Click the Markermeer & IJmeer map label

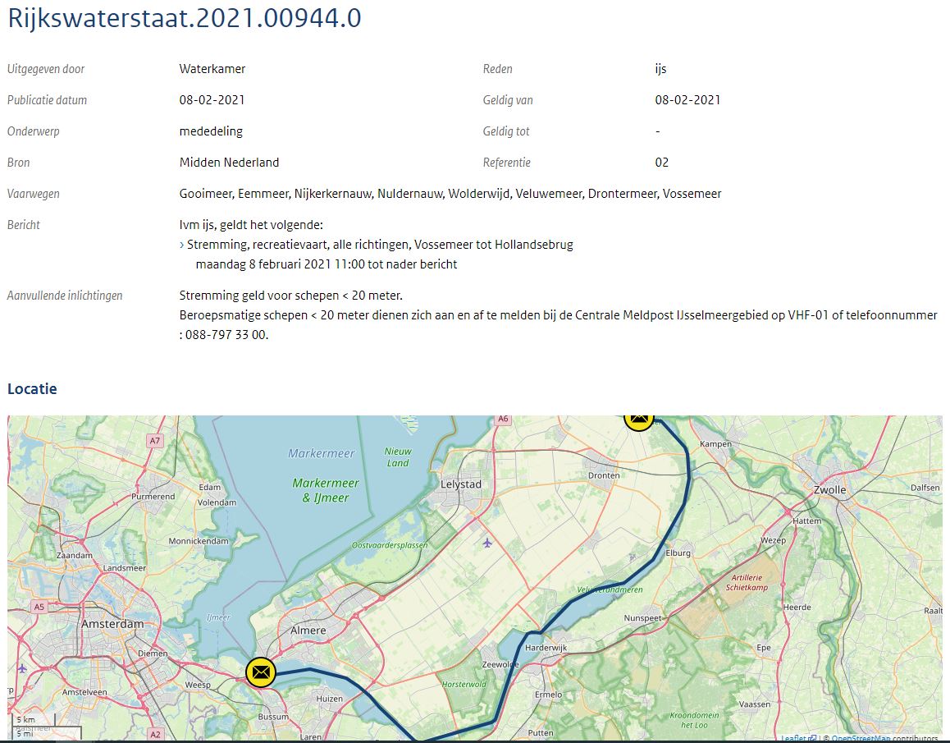coord(326,490)
